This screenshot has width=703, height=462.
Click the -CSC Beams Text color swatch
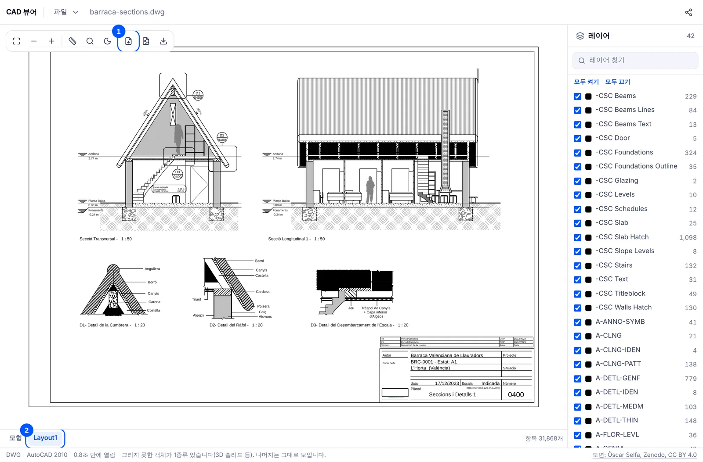coord(588,125)
